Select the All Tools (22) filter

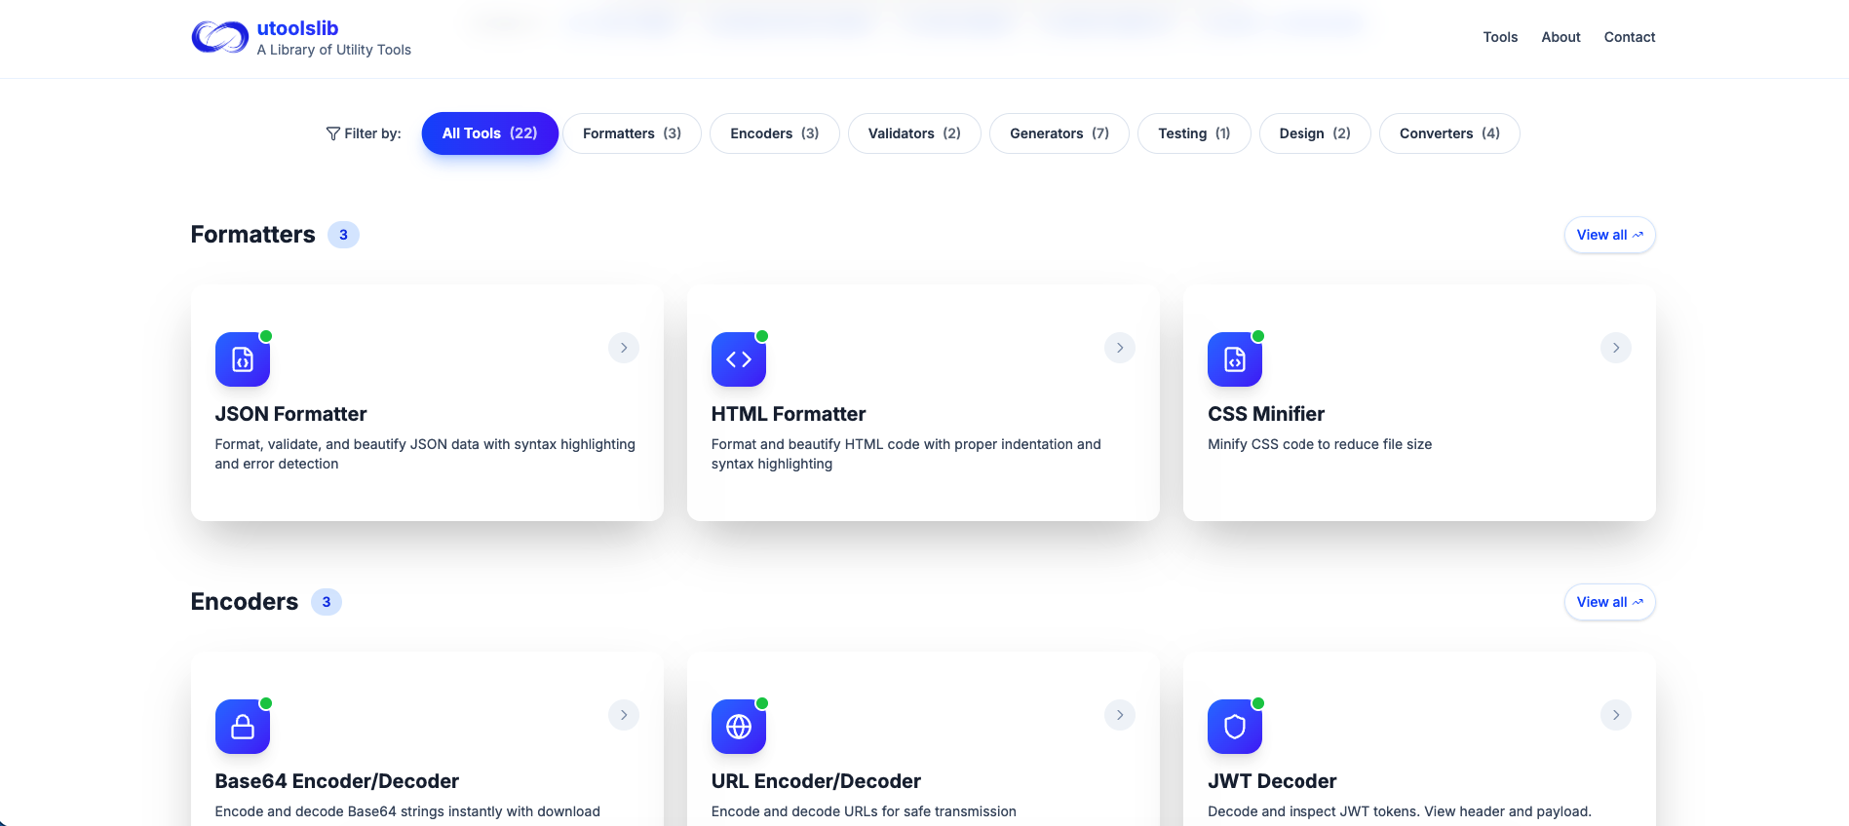pyautogui.click(x=490, y=133)
